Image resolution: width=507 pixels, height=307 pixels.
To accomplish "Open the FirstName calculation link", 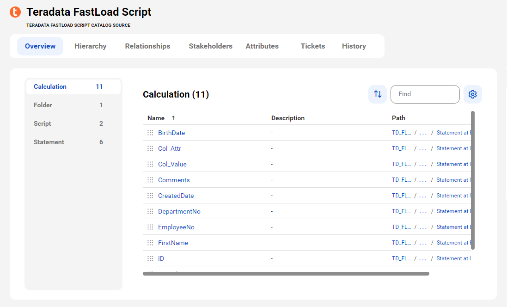I will [x=173, y=243].
